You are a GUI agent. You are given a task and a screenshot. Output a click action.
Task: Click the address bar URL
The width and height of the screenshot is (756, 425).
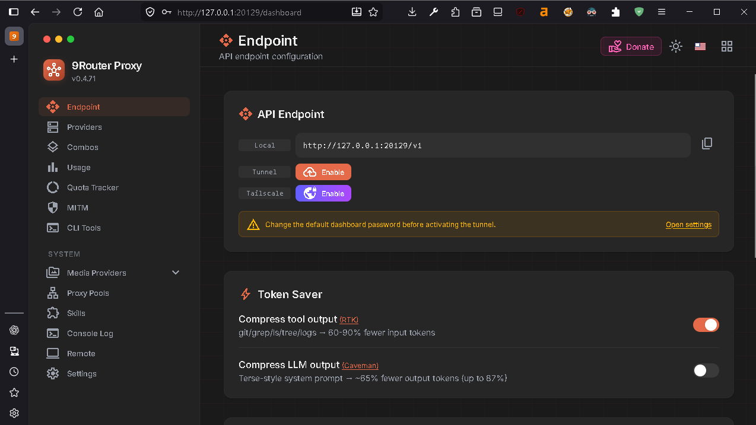[x=239, y=12]
